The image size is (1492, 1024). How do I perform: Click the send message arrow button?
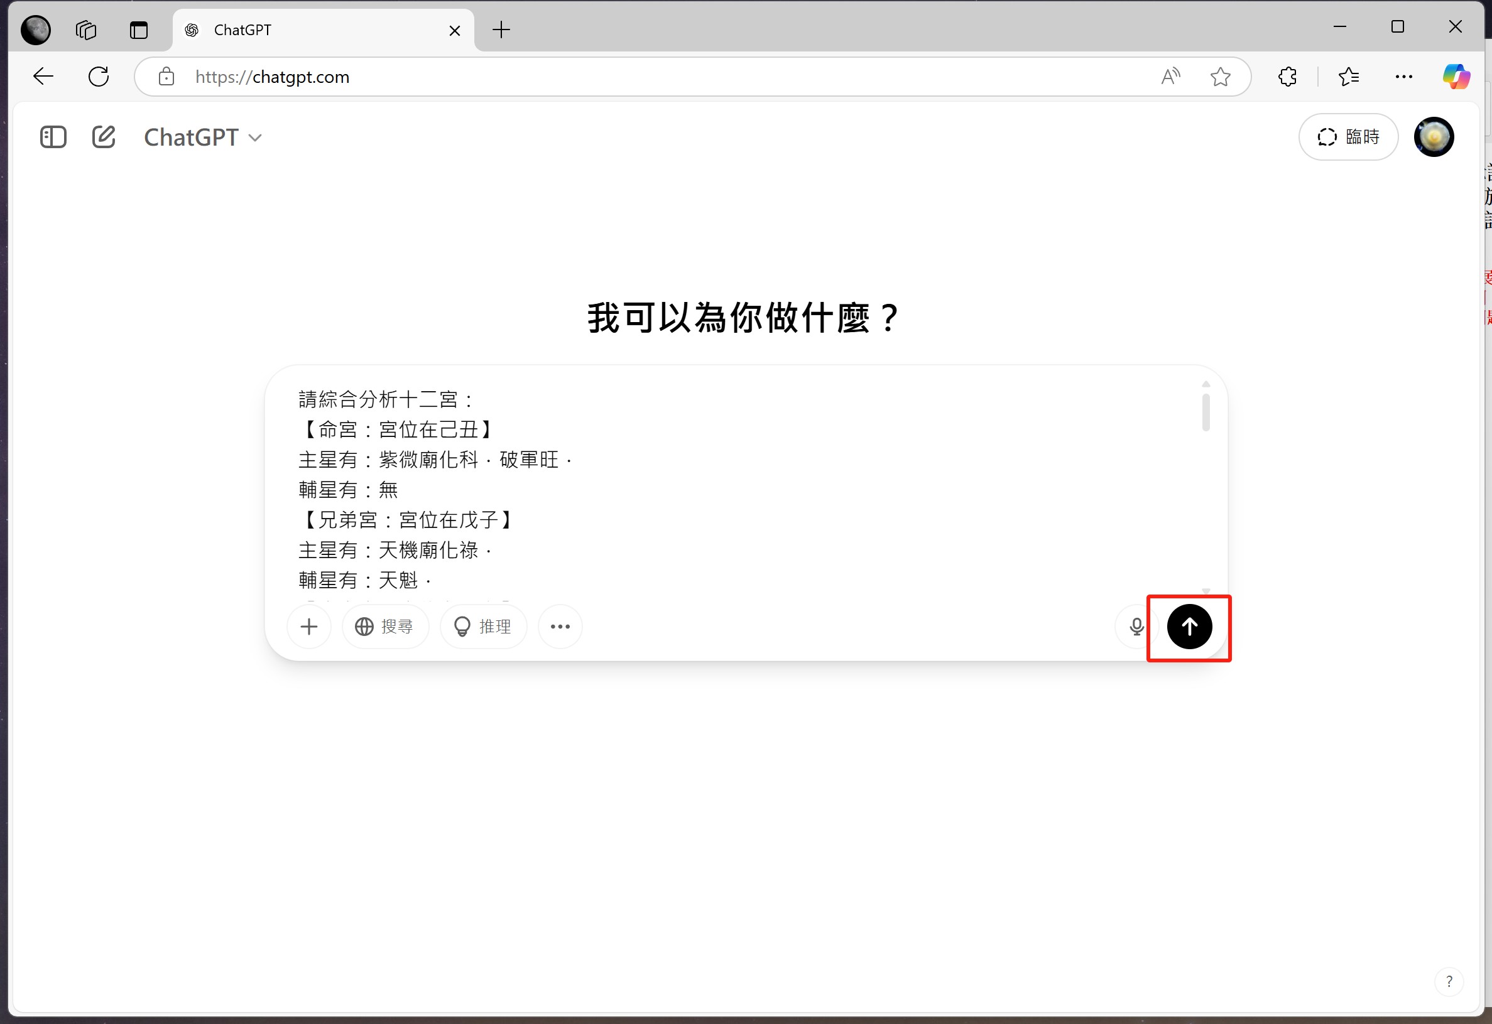point(1189,626)
